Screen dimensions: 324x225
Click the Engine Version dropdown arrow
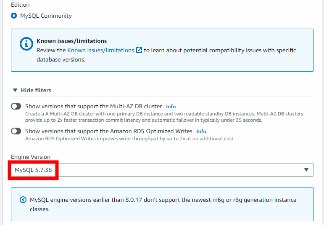(x=306, y=170)
